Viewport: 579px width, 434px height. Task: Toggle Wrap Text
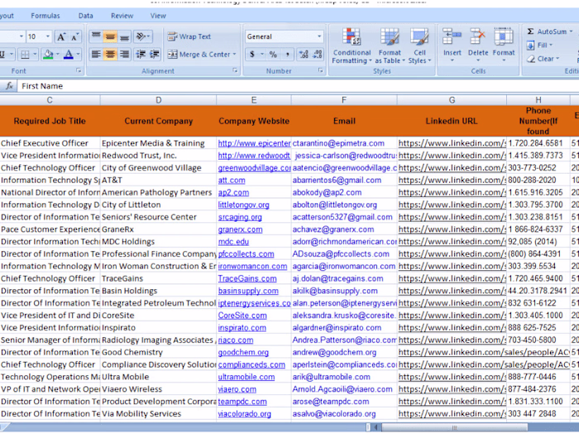click(189, 36)
